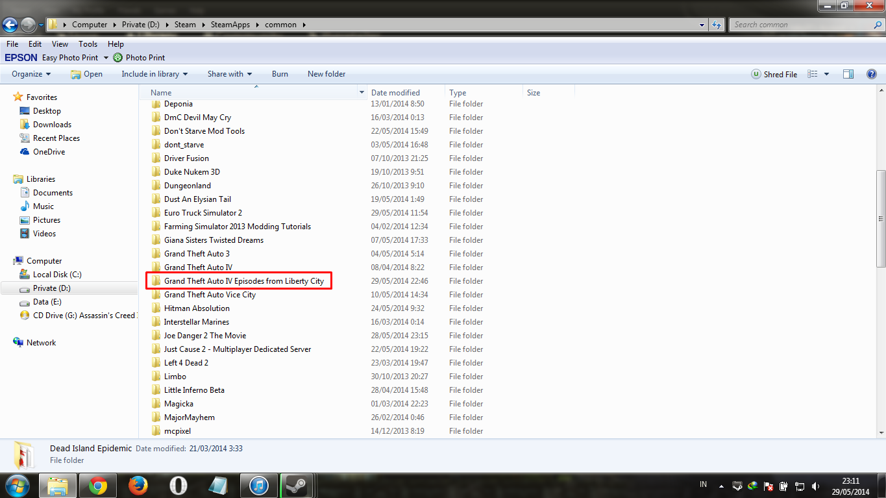This screenshot has width=886, height=498.
Task: Click the Open toolbar button
Action: point(86,74)
